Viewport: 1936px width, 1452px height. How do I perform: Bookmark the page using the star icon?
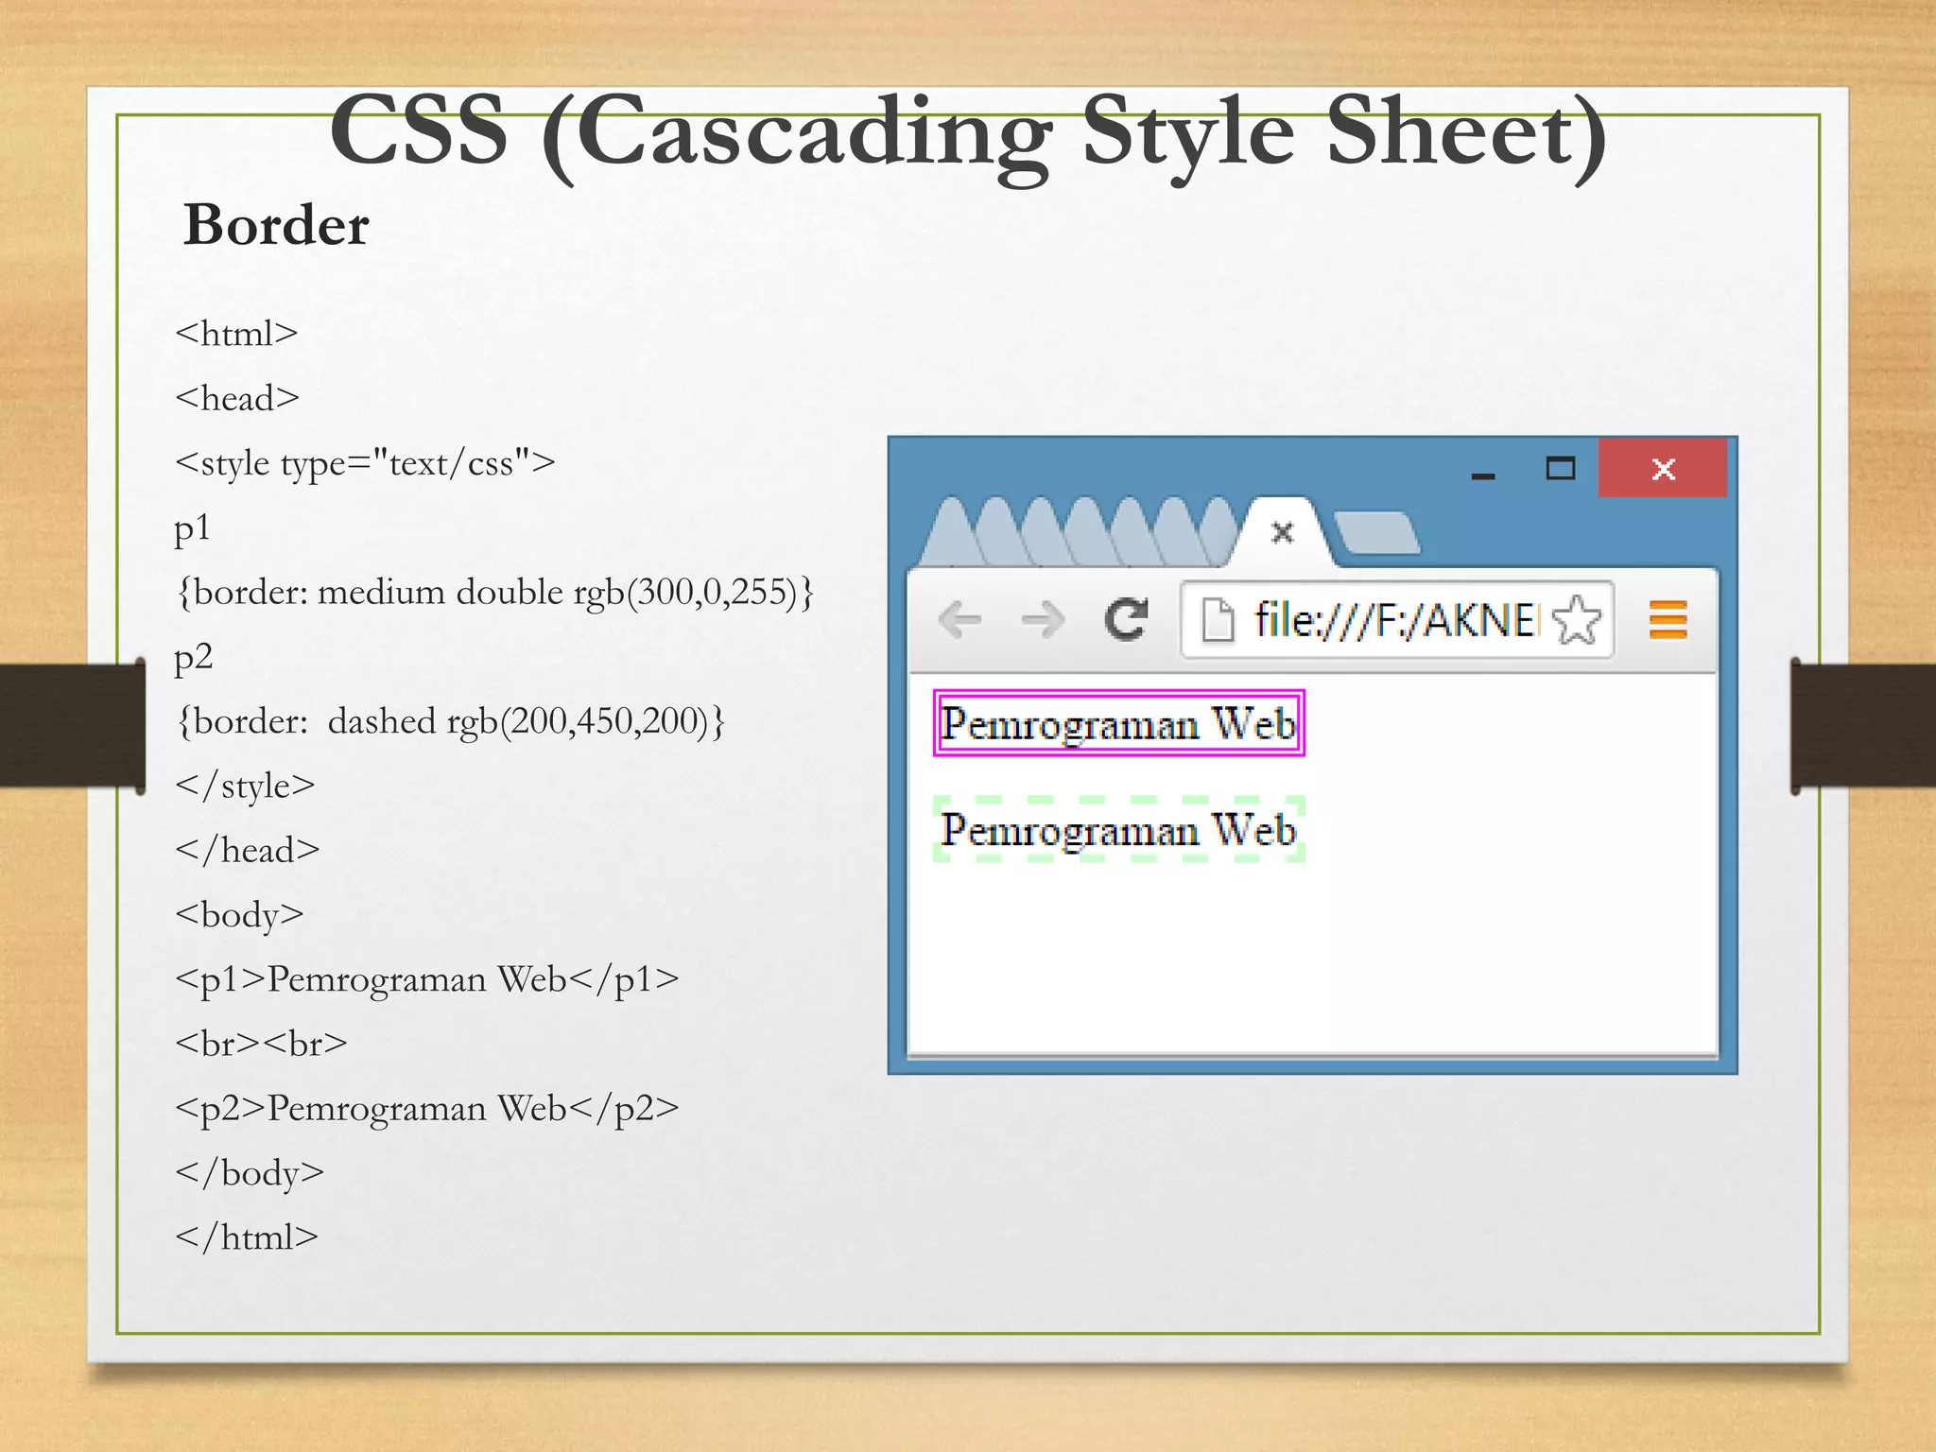pyautogui.click(x=1576, y=620)
